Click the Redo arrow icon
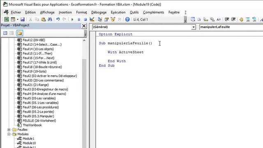Image resolution: width=263 pixels, height=148 pixels. coord(64,19)
